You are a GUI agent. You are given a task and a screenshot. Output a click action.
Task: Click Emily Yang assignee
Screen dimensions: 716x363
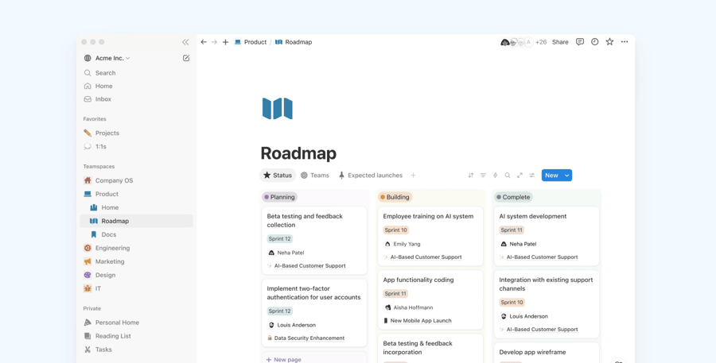(x=403, y=244)
